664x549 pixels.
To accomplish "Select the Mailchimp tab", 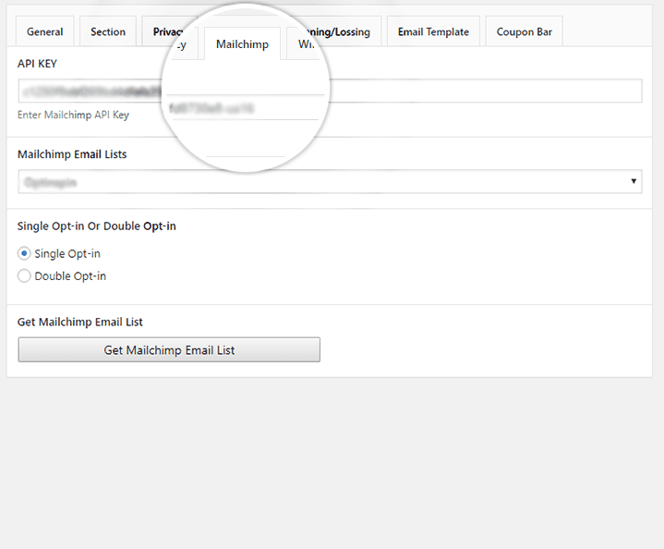I will pyautogui.click(x=242, y=44).
